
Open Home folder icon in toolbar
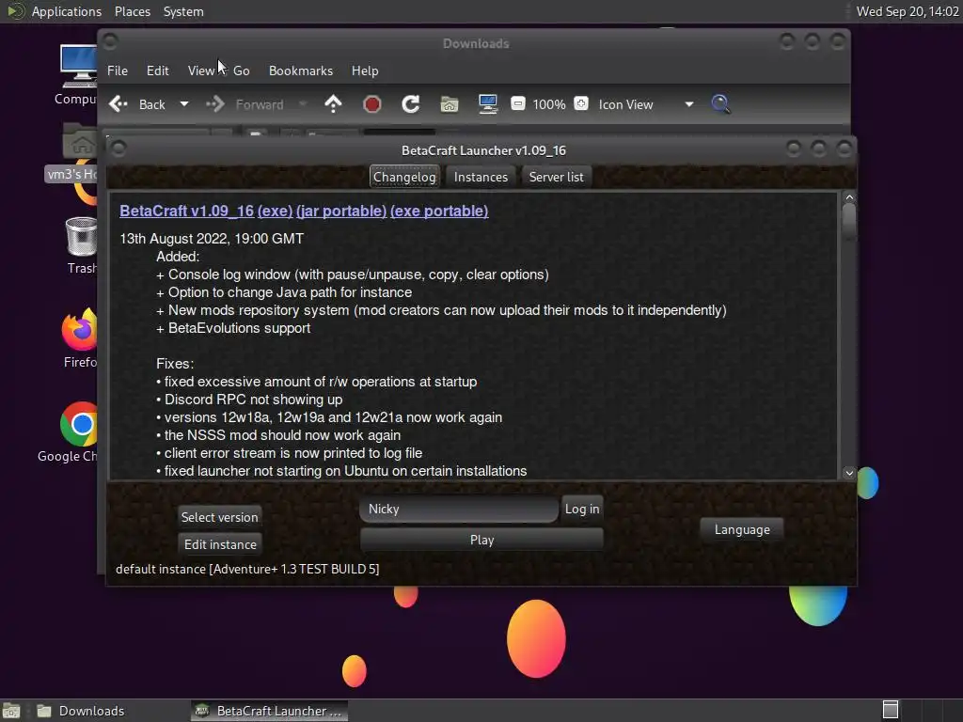pyautogui.click(x=449, y=104)
